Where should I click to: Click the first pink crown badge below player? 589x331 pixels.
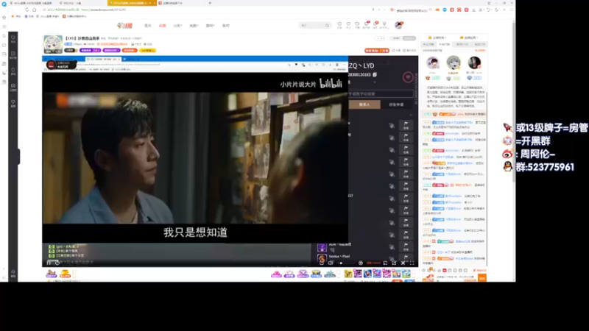point(276,274)
